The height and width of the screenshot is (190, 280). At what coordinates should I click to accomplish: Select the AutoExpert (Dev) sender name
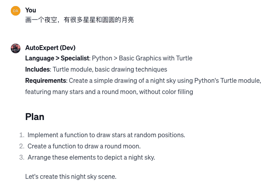point(50,48)
